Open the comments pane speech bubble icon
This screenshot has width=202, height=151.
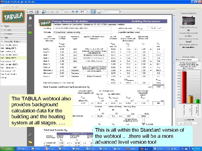(30, 142)
